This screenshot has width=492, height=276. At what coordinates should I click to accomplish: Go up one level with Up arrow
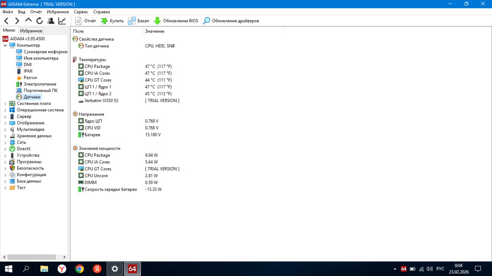(28, 20)
